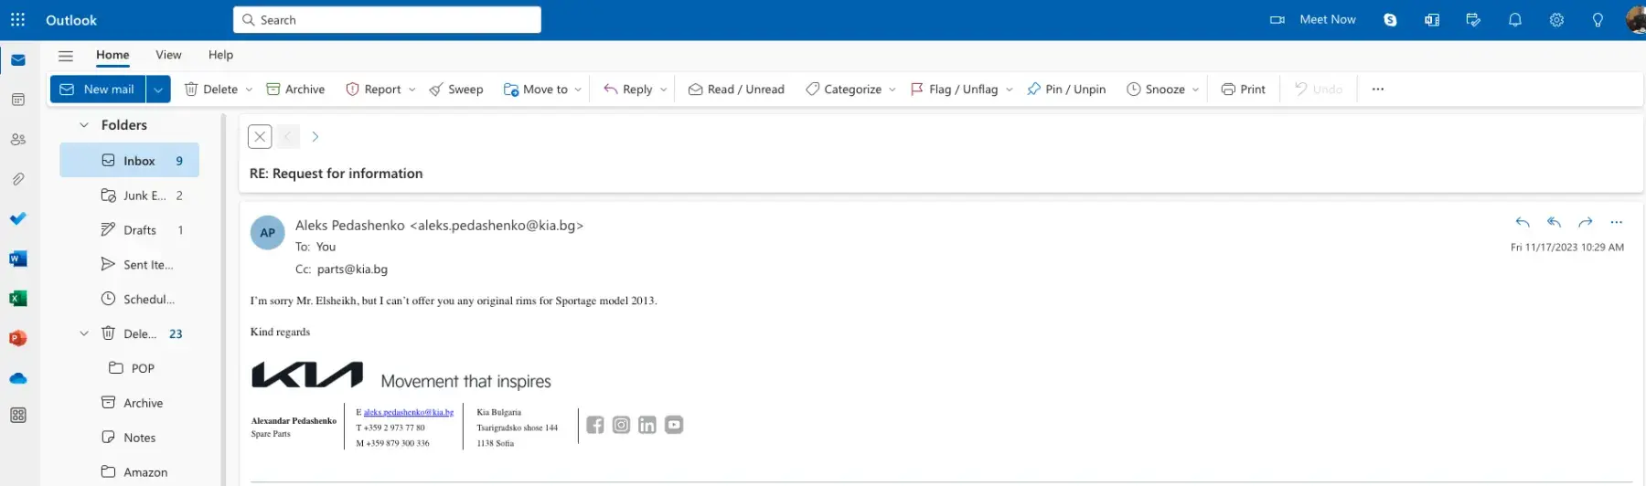Open the Calendar icon in left sidebar
Viewport: 1646px width, 486px height.
click(x=17, y=100)
